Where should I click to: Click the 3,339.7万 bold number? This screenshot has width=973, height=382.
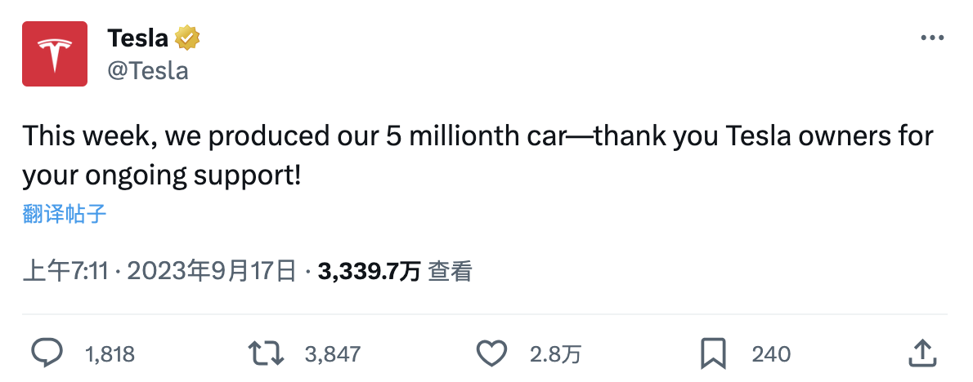click(370, 271)
